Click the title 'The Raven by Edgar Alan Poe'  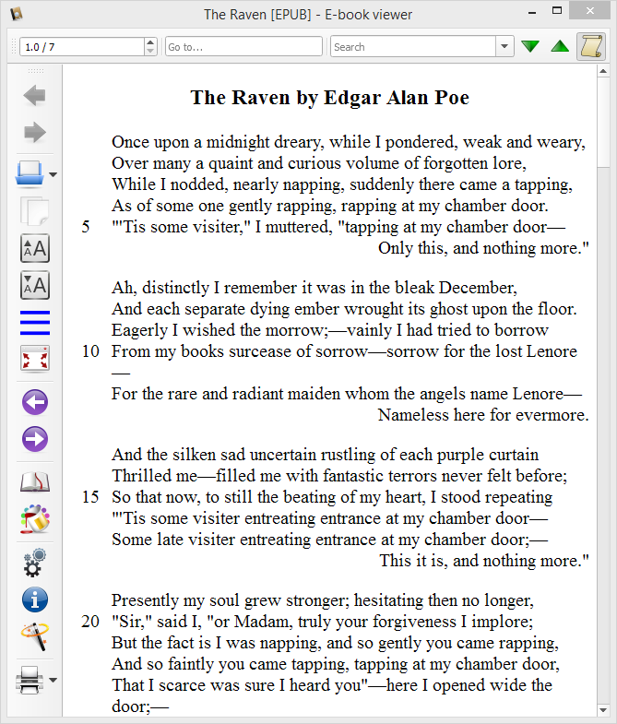click(330, 98)
